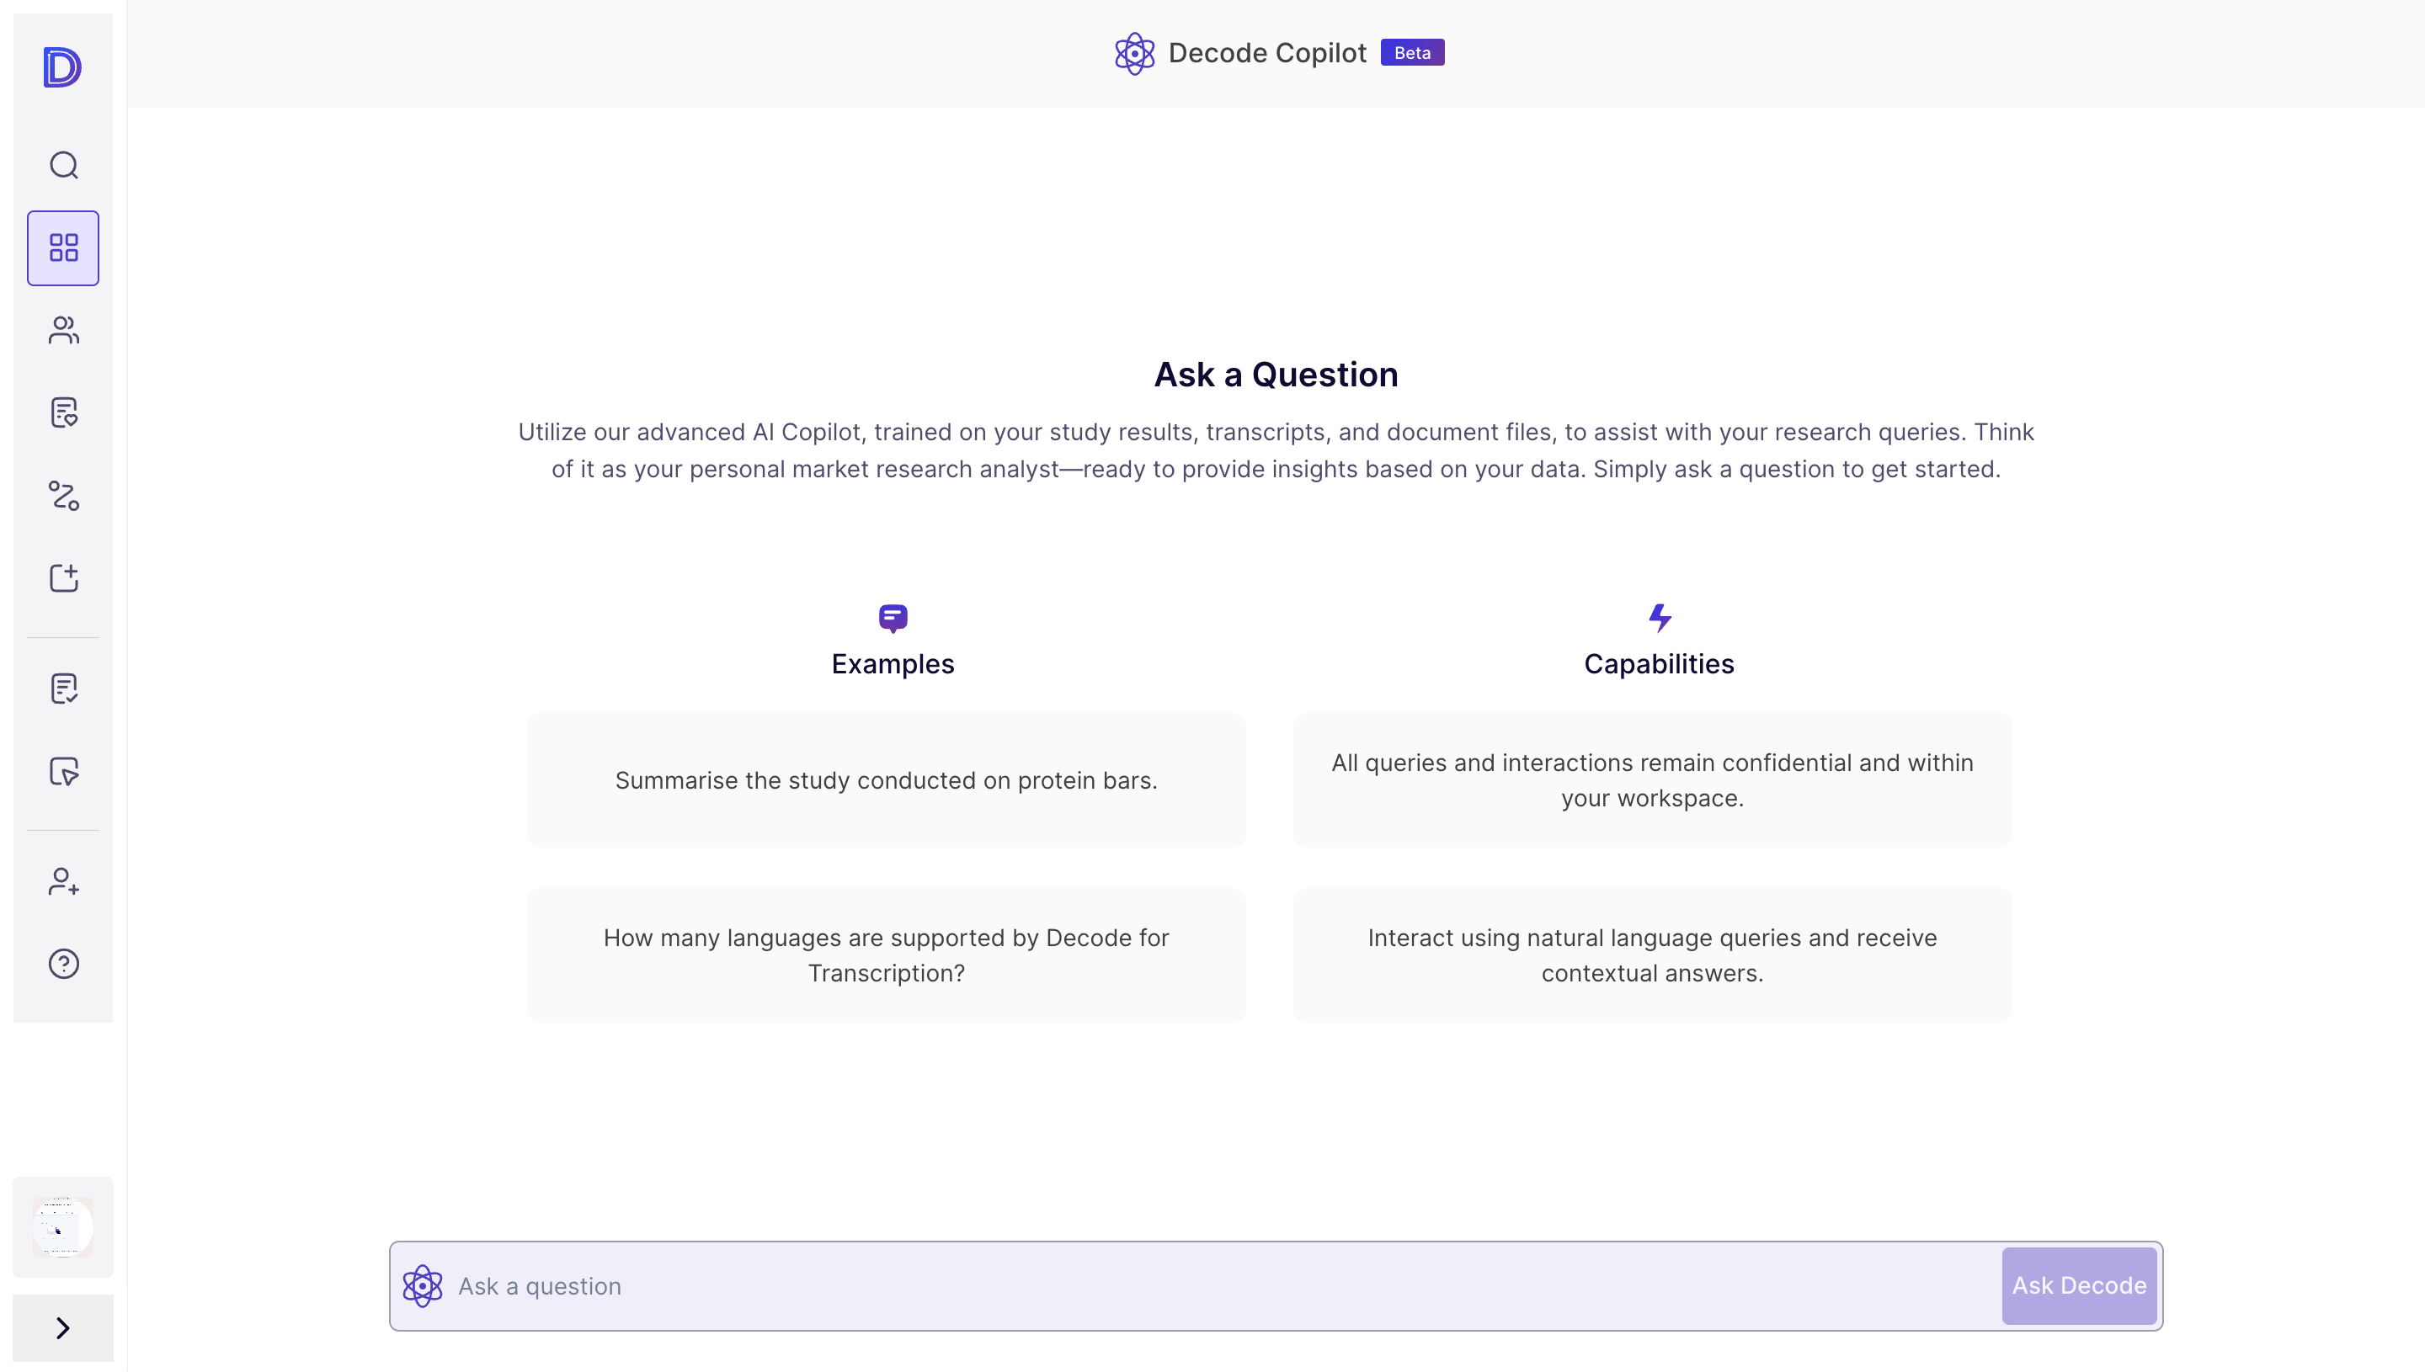This screenshot has width=2425, height=1372.
Task: Click the profile avatar thumbnail
Action: (63, 1227)
